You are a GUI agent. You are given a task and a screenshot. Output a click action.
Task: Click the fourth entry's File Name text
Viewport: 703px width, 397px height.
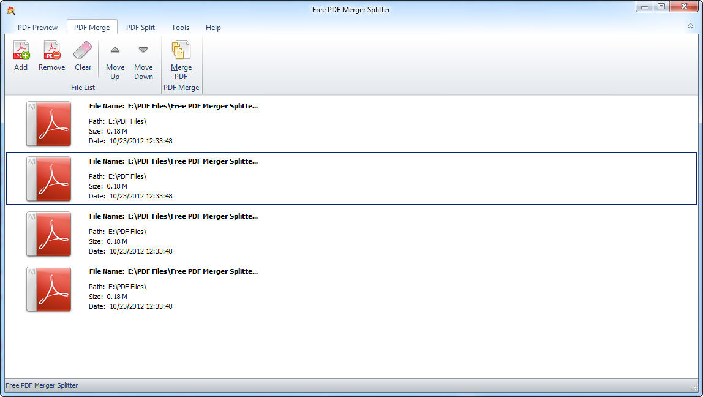coord(173,272)
